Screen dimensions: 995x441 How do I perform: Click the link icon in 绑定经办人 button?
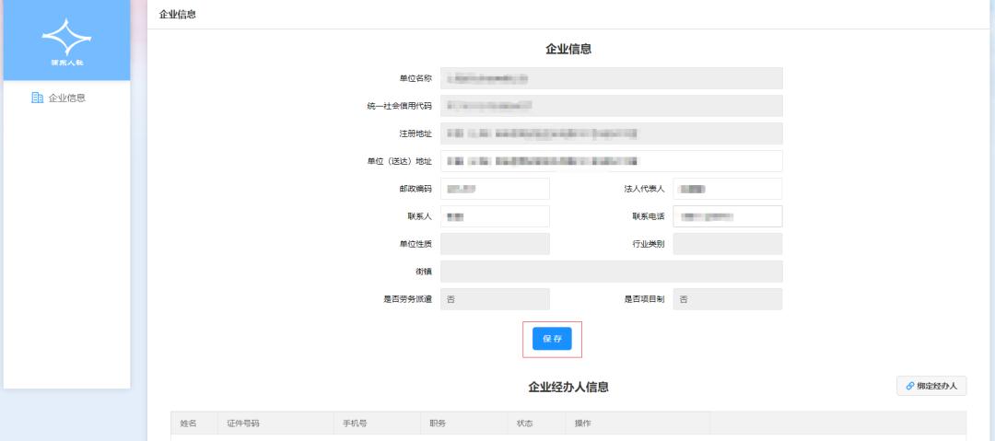click(910, 386)
